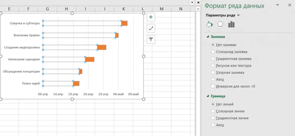Expand the Параметры ряда dropdown
Image resolution: width=295 pixels, height=136 pixels.
click(238, 15)
